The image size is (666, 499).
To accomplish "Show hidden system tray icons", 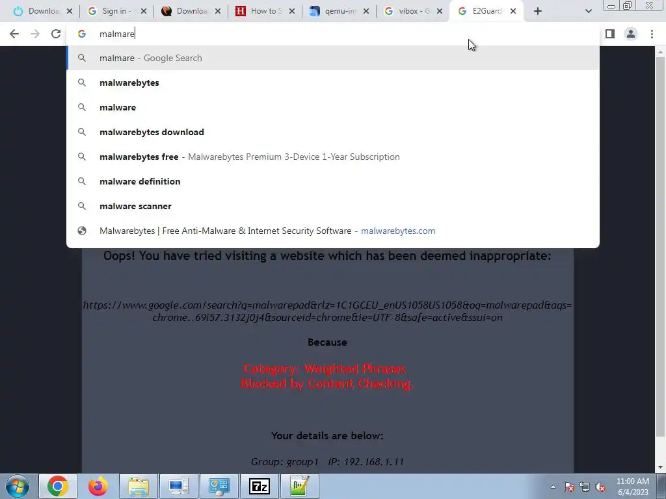I will (x=553, y=487).
